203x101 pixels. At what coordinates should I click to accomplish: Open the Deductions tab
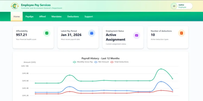(73, 16)
